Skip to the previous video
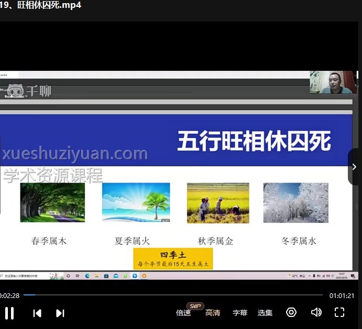 point(37,313)
